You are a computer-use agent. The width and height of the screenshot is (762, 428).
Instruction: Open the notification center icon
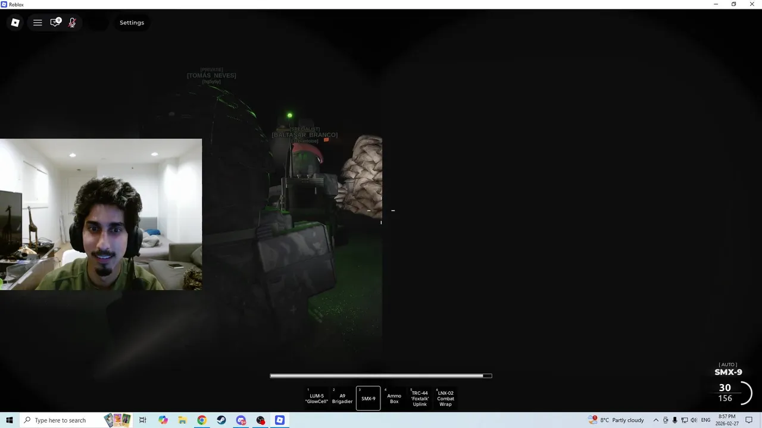(749, 420)
